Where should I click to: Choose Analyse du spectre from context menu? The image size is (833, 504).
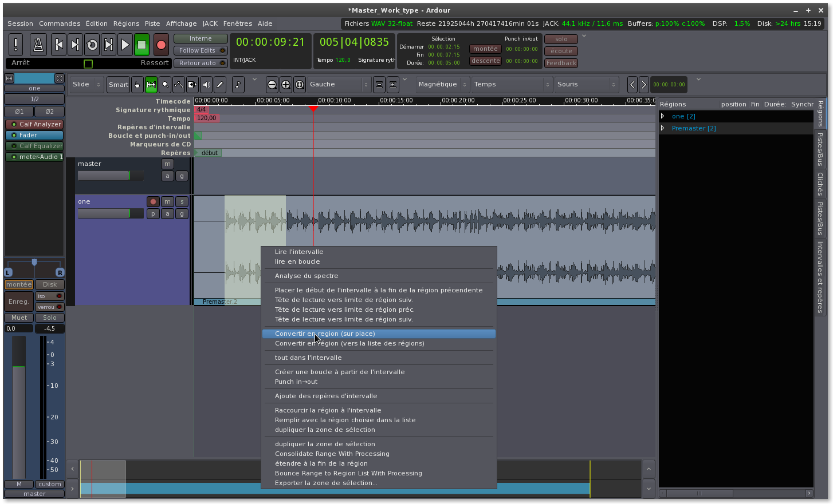coord(307,276)
